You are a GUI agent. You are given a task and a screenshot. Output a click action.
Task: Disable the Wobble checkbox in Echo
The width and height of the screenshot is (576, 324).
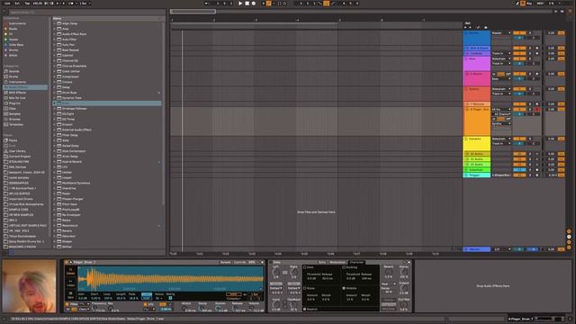[x=344, y=288]
